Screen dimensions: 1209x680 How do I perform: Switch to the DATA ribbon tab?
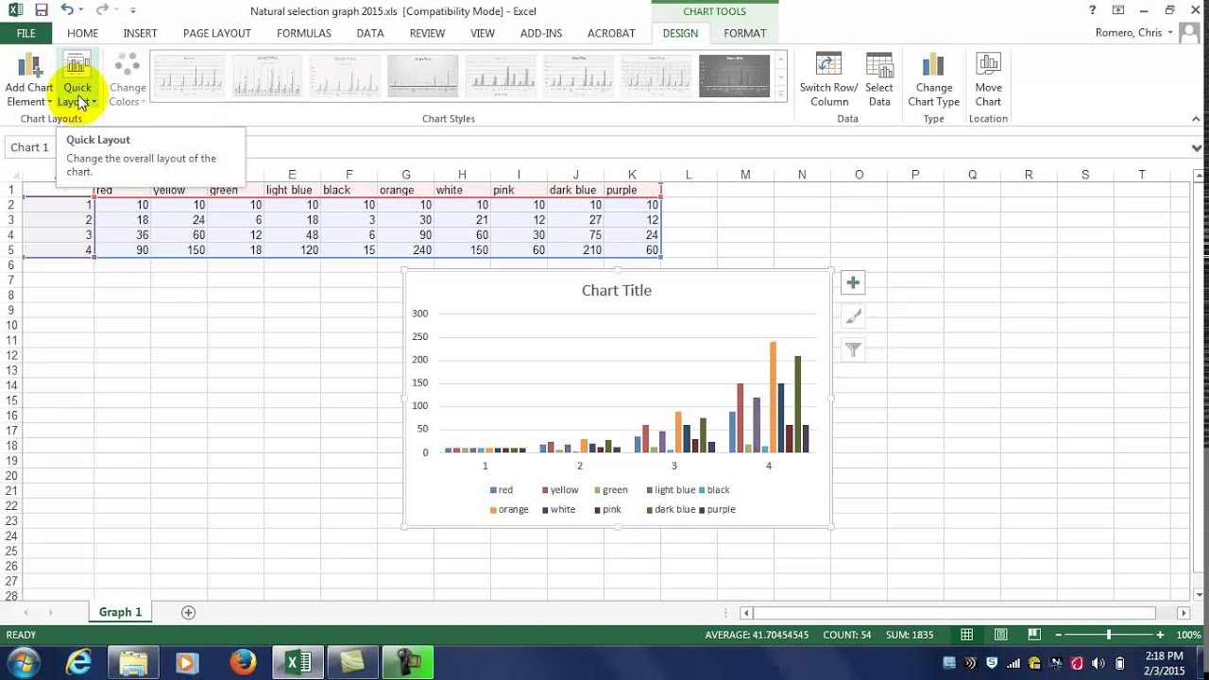click(370, 33)
